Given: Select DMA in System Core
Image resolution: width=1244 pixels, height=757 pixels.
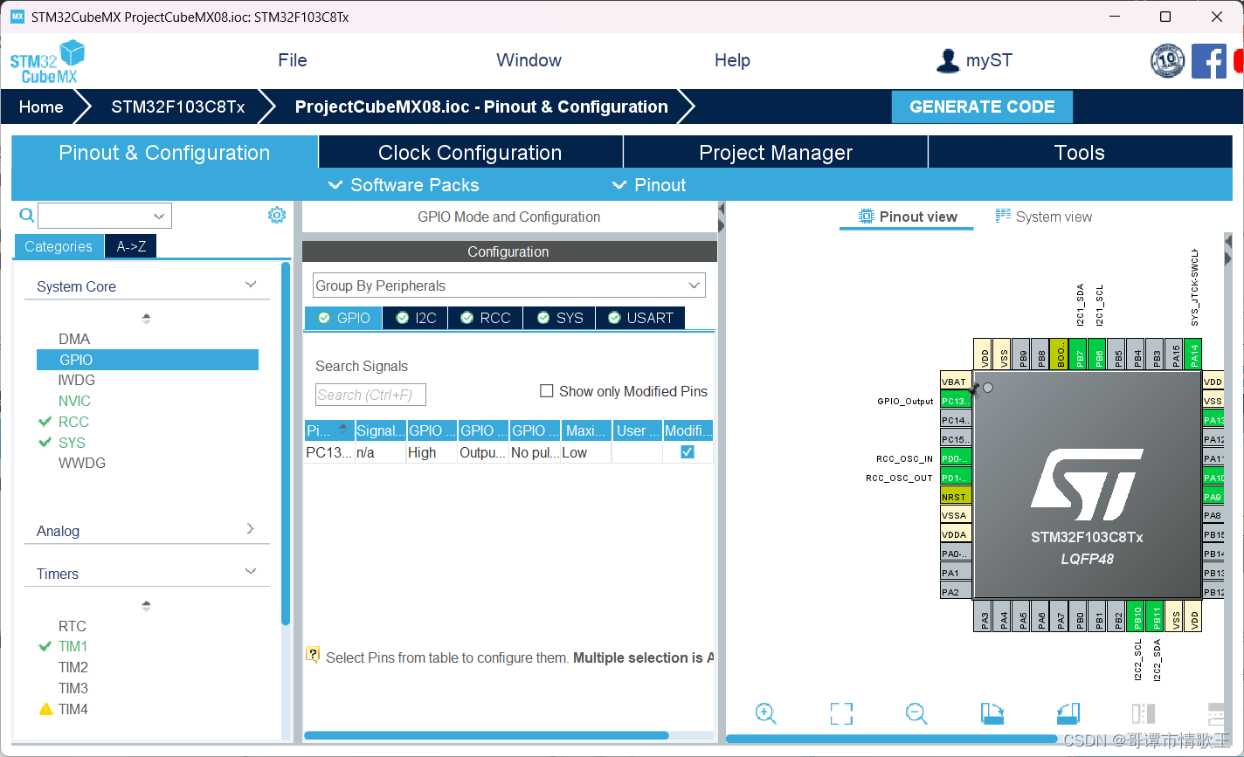Looking at the screenshot, I should pos(74,339).
